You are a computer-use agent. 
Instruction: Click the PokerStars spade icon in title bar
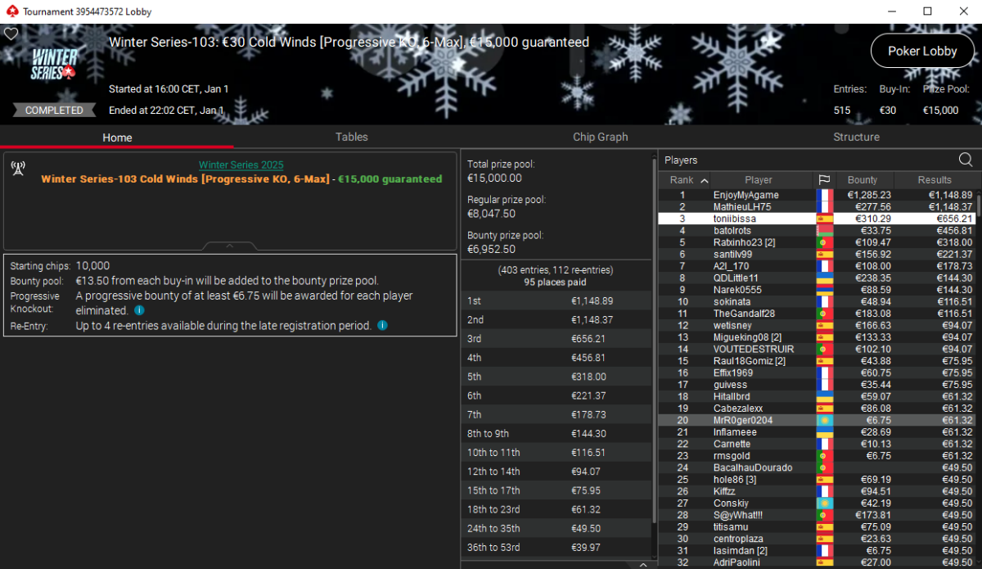click(x=10, y=11)
